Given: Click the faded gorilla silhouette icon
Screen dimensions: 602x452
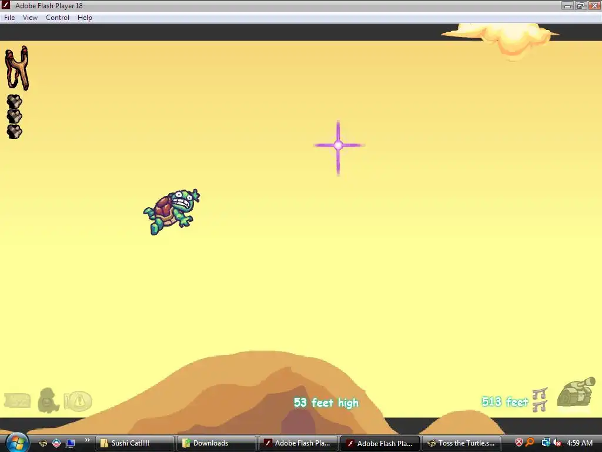Looking at the screenshot, I should click(48, 400).
